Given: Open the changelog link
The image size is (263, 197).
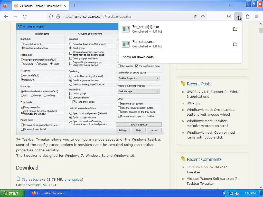Looking at the screenshot, I should 73,179.
